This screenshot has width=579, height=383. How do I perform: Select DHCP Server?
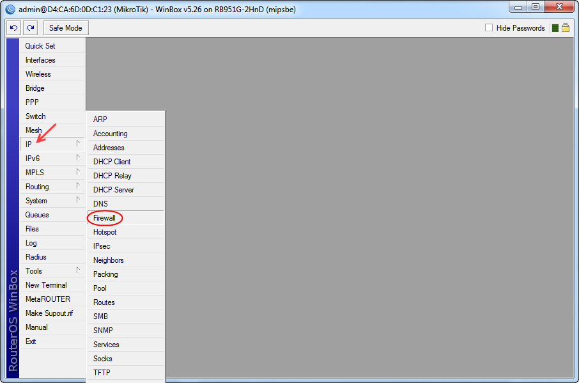coord(125,189)
